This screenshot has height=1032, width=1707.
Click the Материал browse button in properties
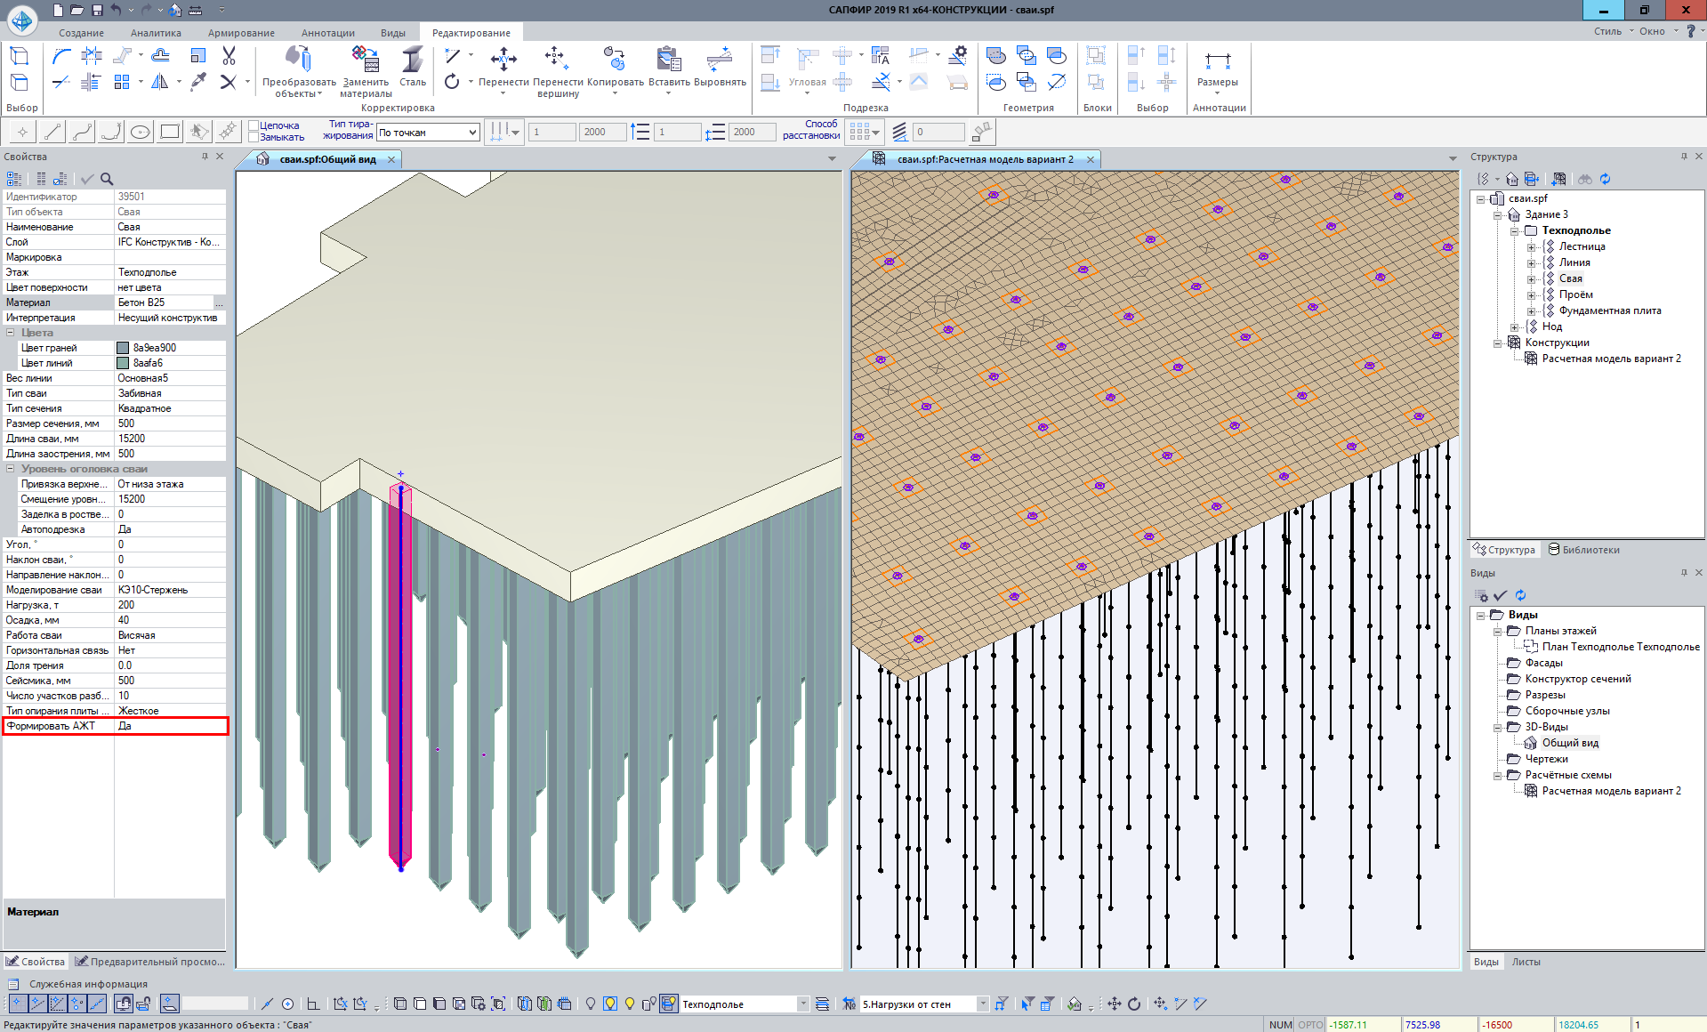(219, 303)
